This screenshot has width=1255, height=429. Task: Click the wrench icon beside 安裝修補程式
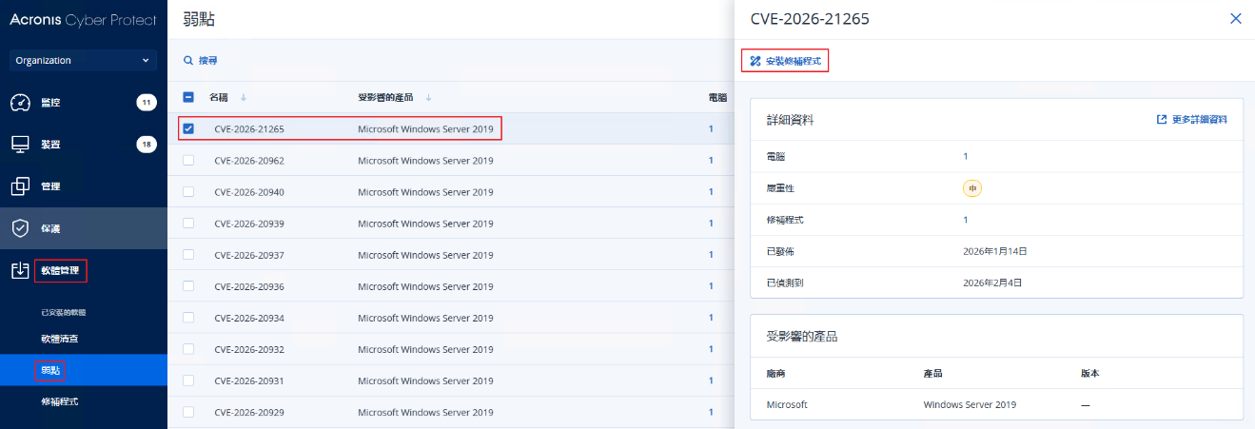click(x=755, y=60)
